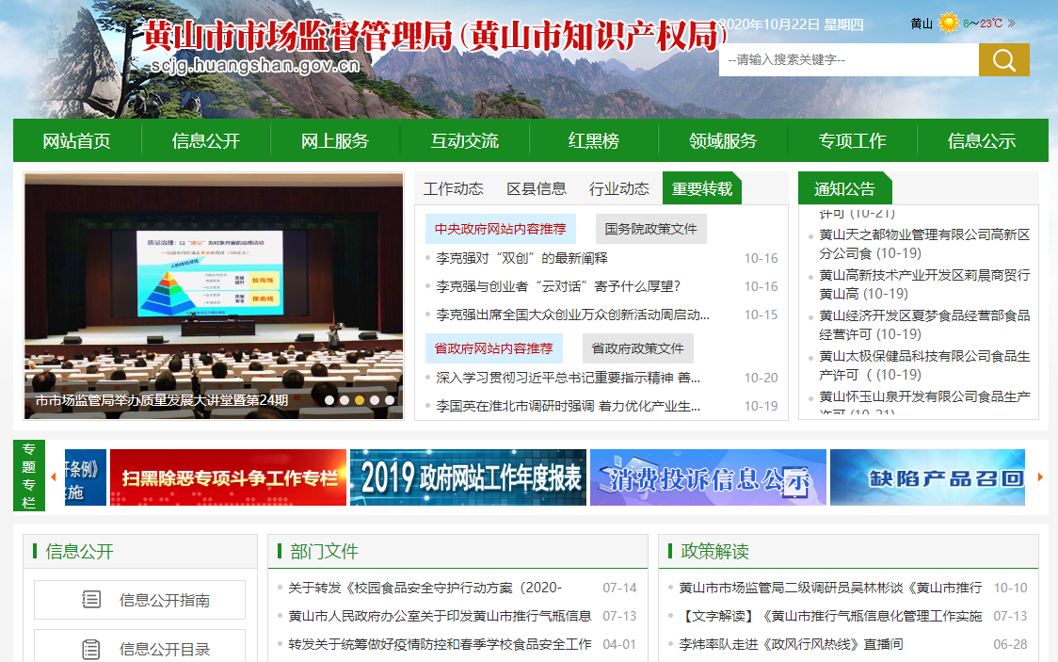Viewport: 1058px width, 662px height.
Task: Open 网站首页 in the navigation bar
Action: pos(77,140)
